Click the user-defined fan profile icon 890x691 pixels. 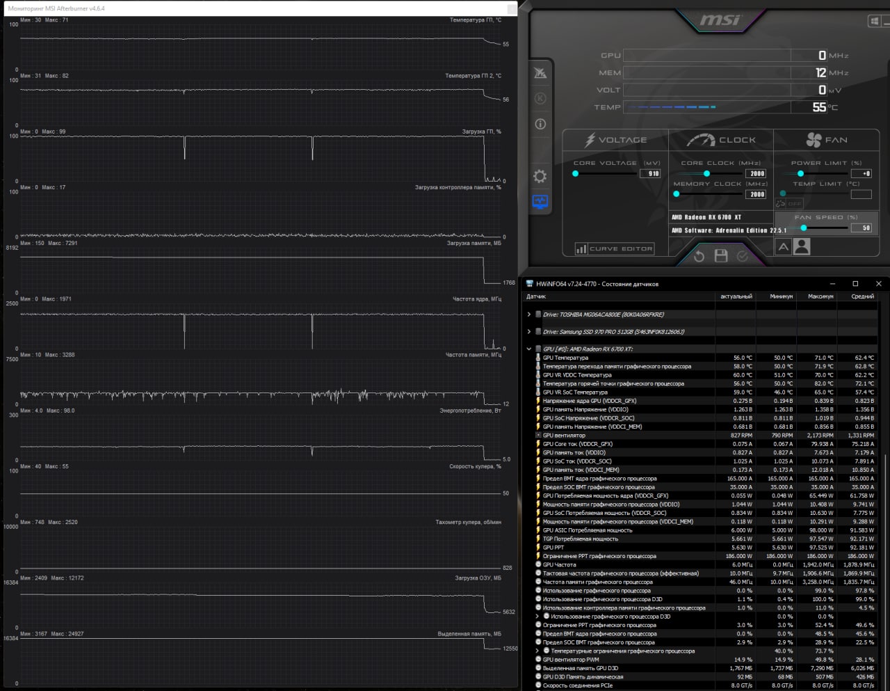(802, 246)
